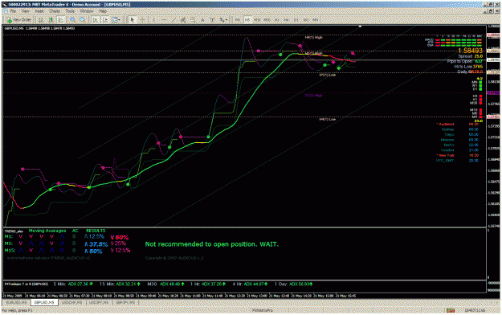This screenshot has height=315, width=502.
Task: Set timeframe to M15
Action: [x=257, y=20]
